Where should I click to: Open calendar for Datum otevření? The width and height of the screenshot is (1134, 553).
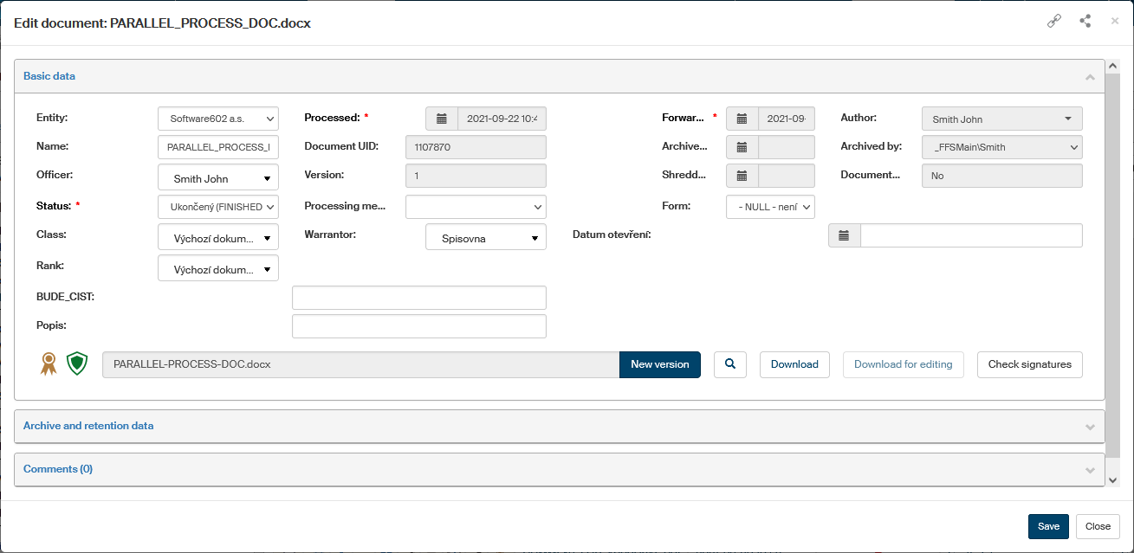click(x=844, y=235)
